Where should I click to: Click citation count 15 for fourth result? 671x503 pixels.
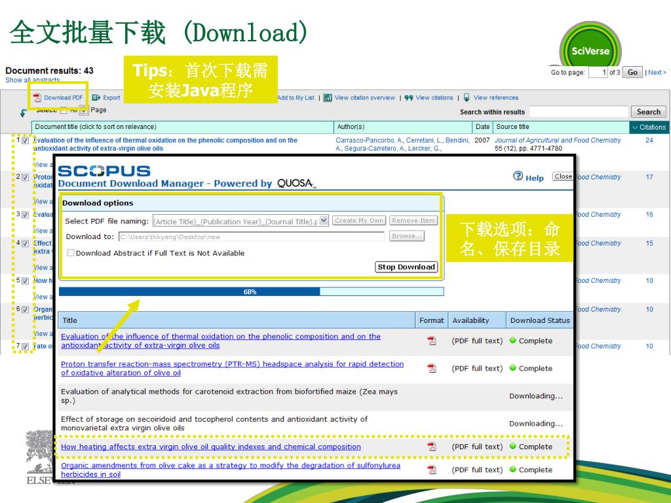(649, 243)
